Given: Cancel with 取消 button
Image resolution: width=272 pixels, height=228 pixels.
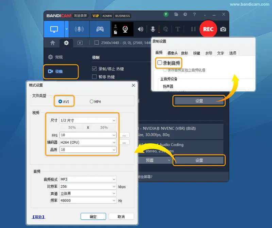Looking at the screenshot, I should pos(121,216).
